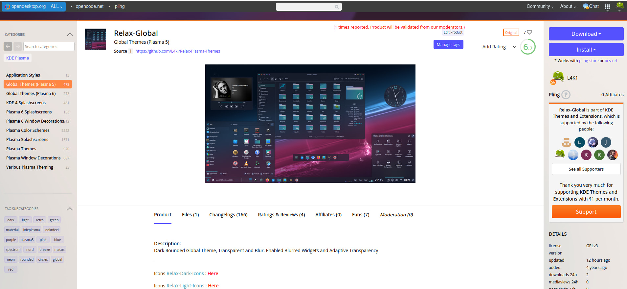Toggle the rounded tag filter
This screenshot has width=627, height=289.
[x=27, y=259]
